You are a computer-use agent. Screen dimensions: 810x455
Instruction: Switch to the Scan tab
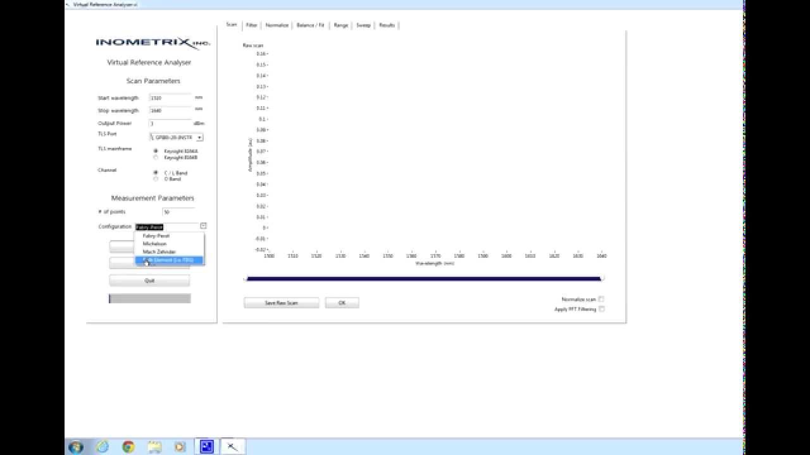point(232,25)
